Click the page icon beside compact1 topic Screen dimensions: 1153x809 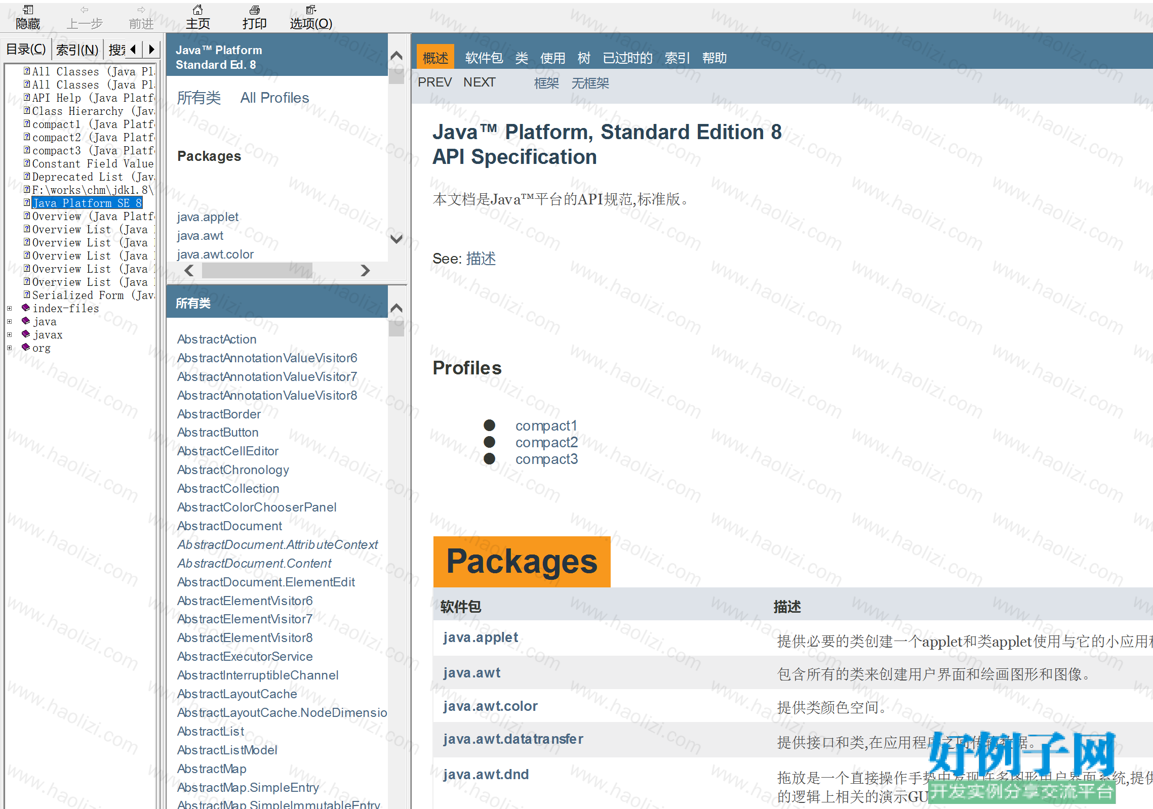(27, 123)
